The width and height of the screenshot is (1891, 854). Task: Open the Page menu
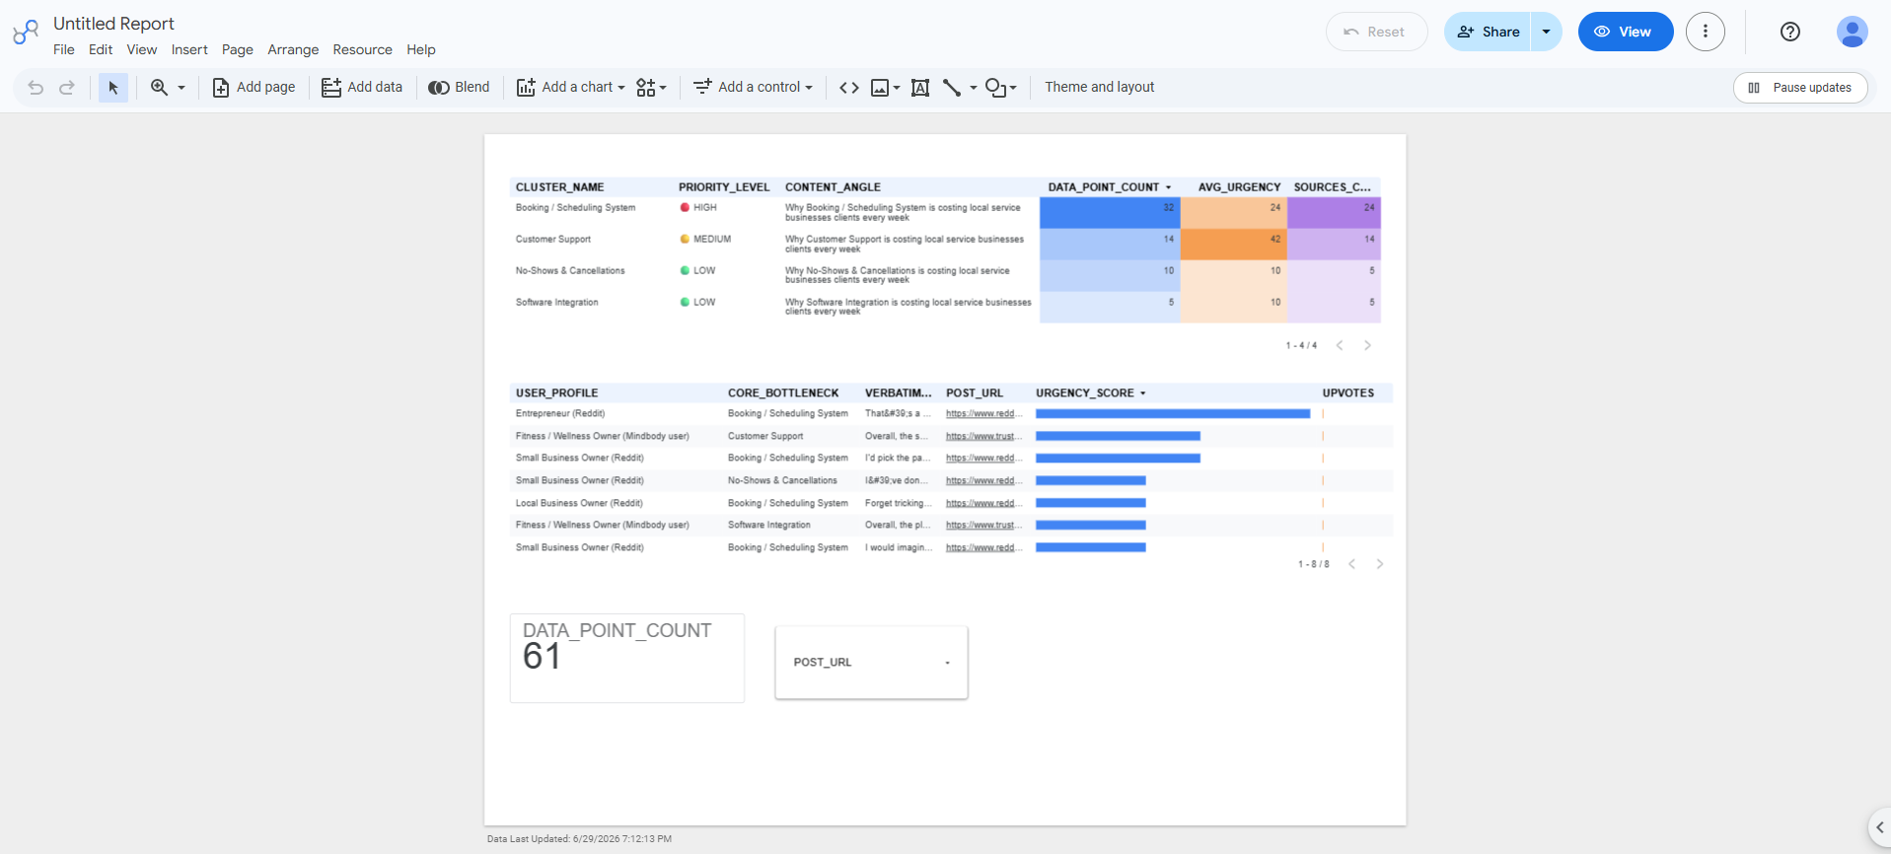click(238, 49)
